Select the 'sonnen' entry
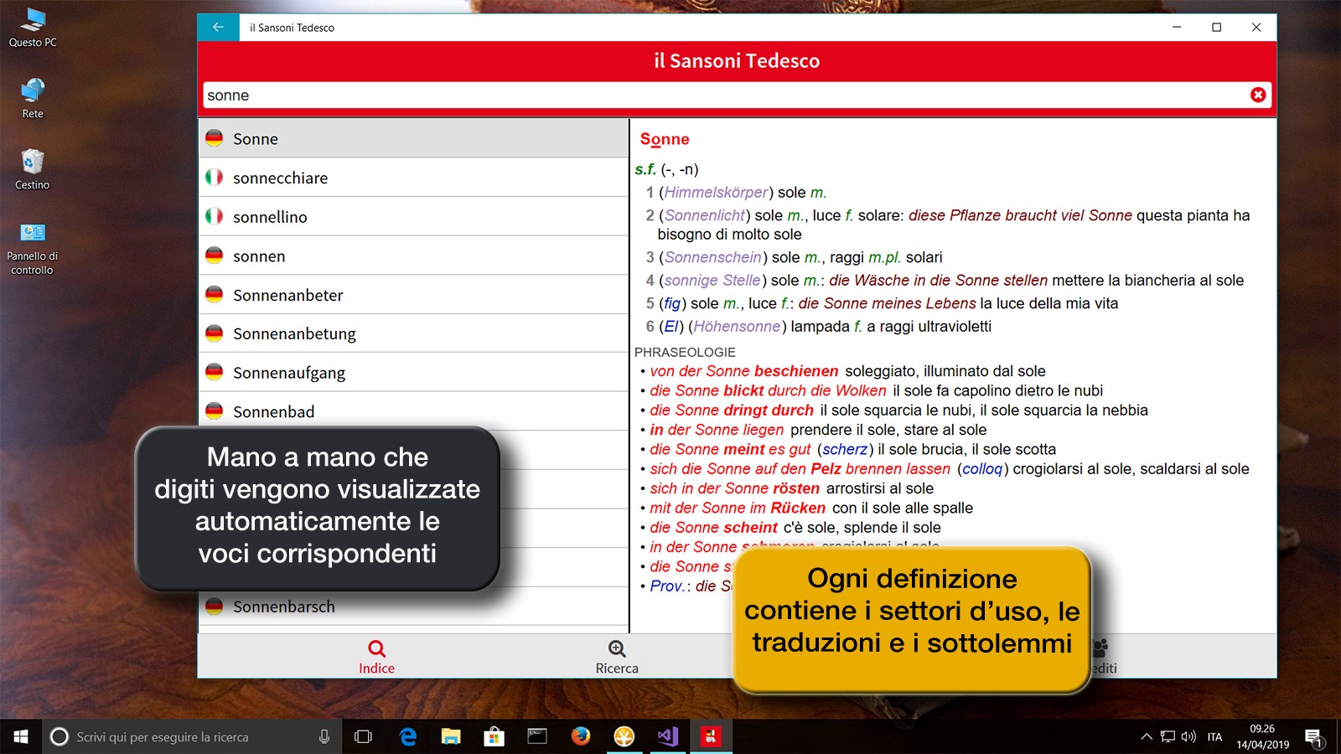Viewport: 1341px width, 754px height. pyautogui.click(x=413, y=256)
